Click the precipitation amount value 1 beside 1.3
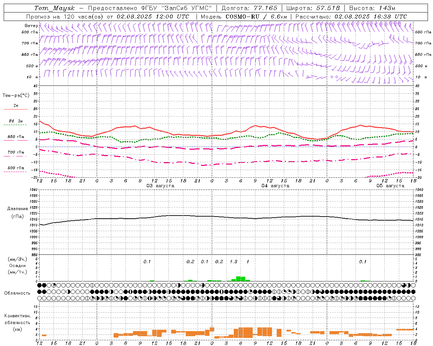The width and height of the screenshot is (433, 346). [x=248, y=262]
